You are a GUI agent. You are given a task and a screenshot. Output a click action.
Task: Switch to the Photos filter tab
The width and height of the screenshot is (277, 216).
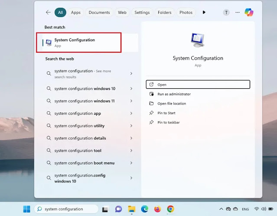(x=186, y=13)
